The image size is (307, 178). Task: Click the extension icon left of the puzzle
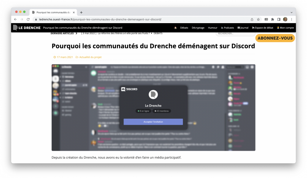[x=266, y=19]
